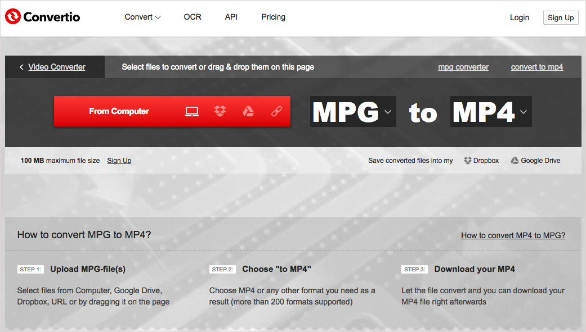Click the 'Let the file convert' description
Viewport: 586px width, 332px height.
coord(483,296)
